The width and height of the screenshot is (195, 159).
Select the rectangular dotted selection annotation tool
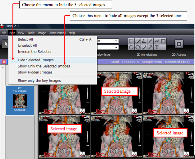click(x=131, y=41)
